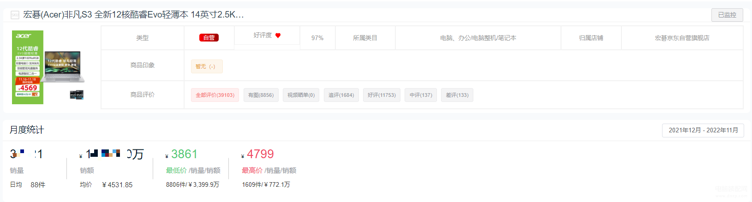Click the 电脑、办公/电脑整机/笔记本 category link
Image resolution: width=752 pixels, height=202 pixels.
pos(478,38)
